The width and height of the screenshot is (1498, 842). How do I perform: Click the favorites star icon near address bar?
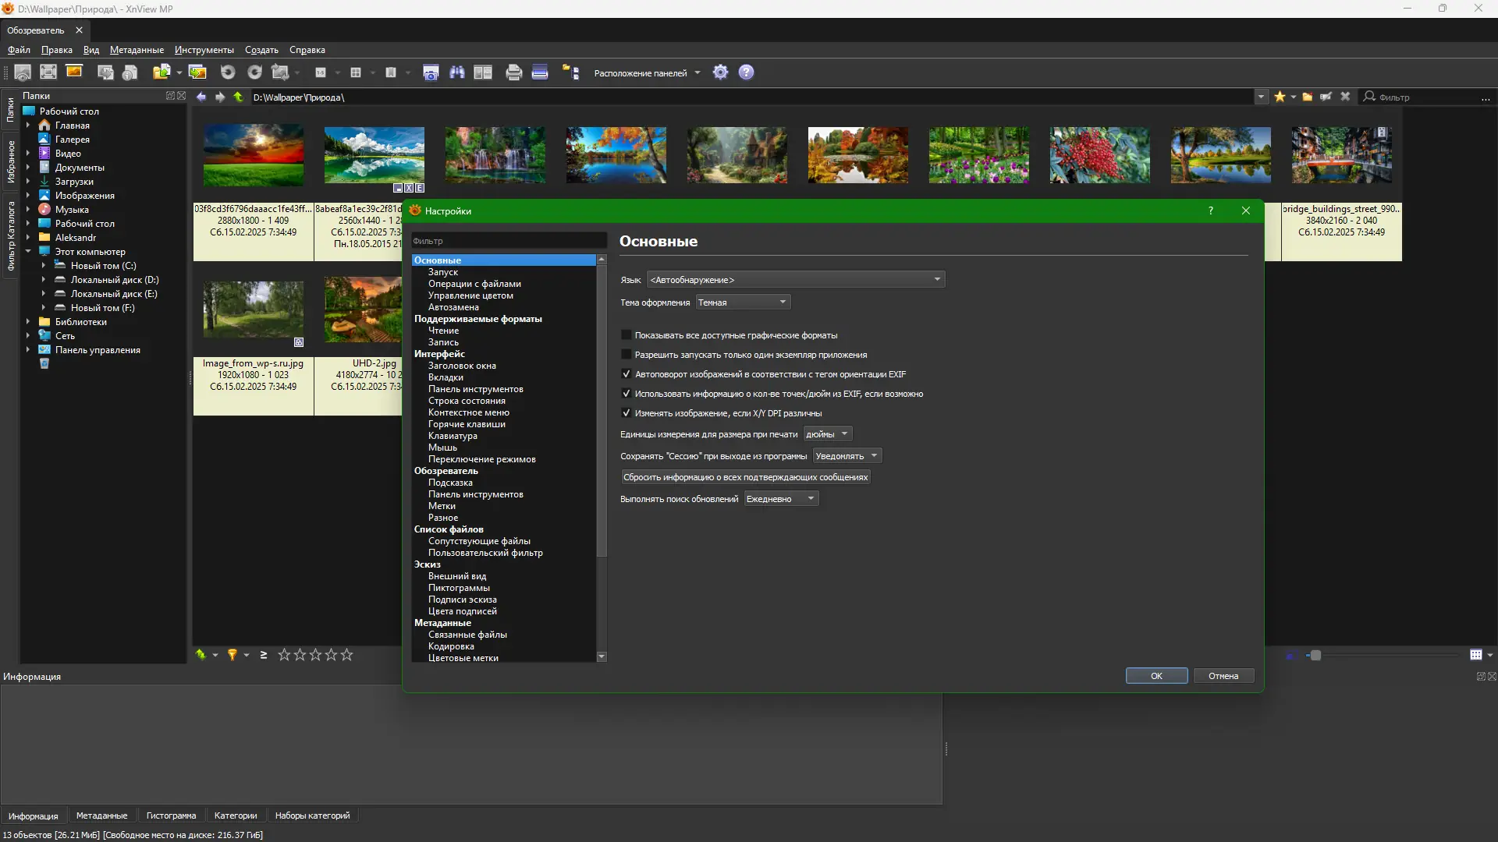tap(1280, 97)
